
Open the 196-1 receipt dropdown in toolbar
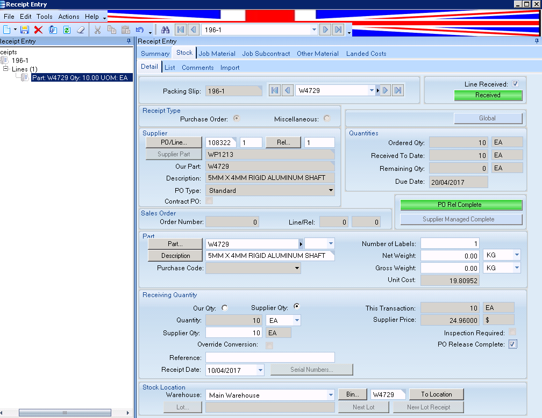click(314, 30)
